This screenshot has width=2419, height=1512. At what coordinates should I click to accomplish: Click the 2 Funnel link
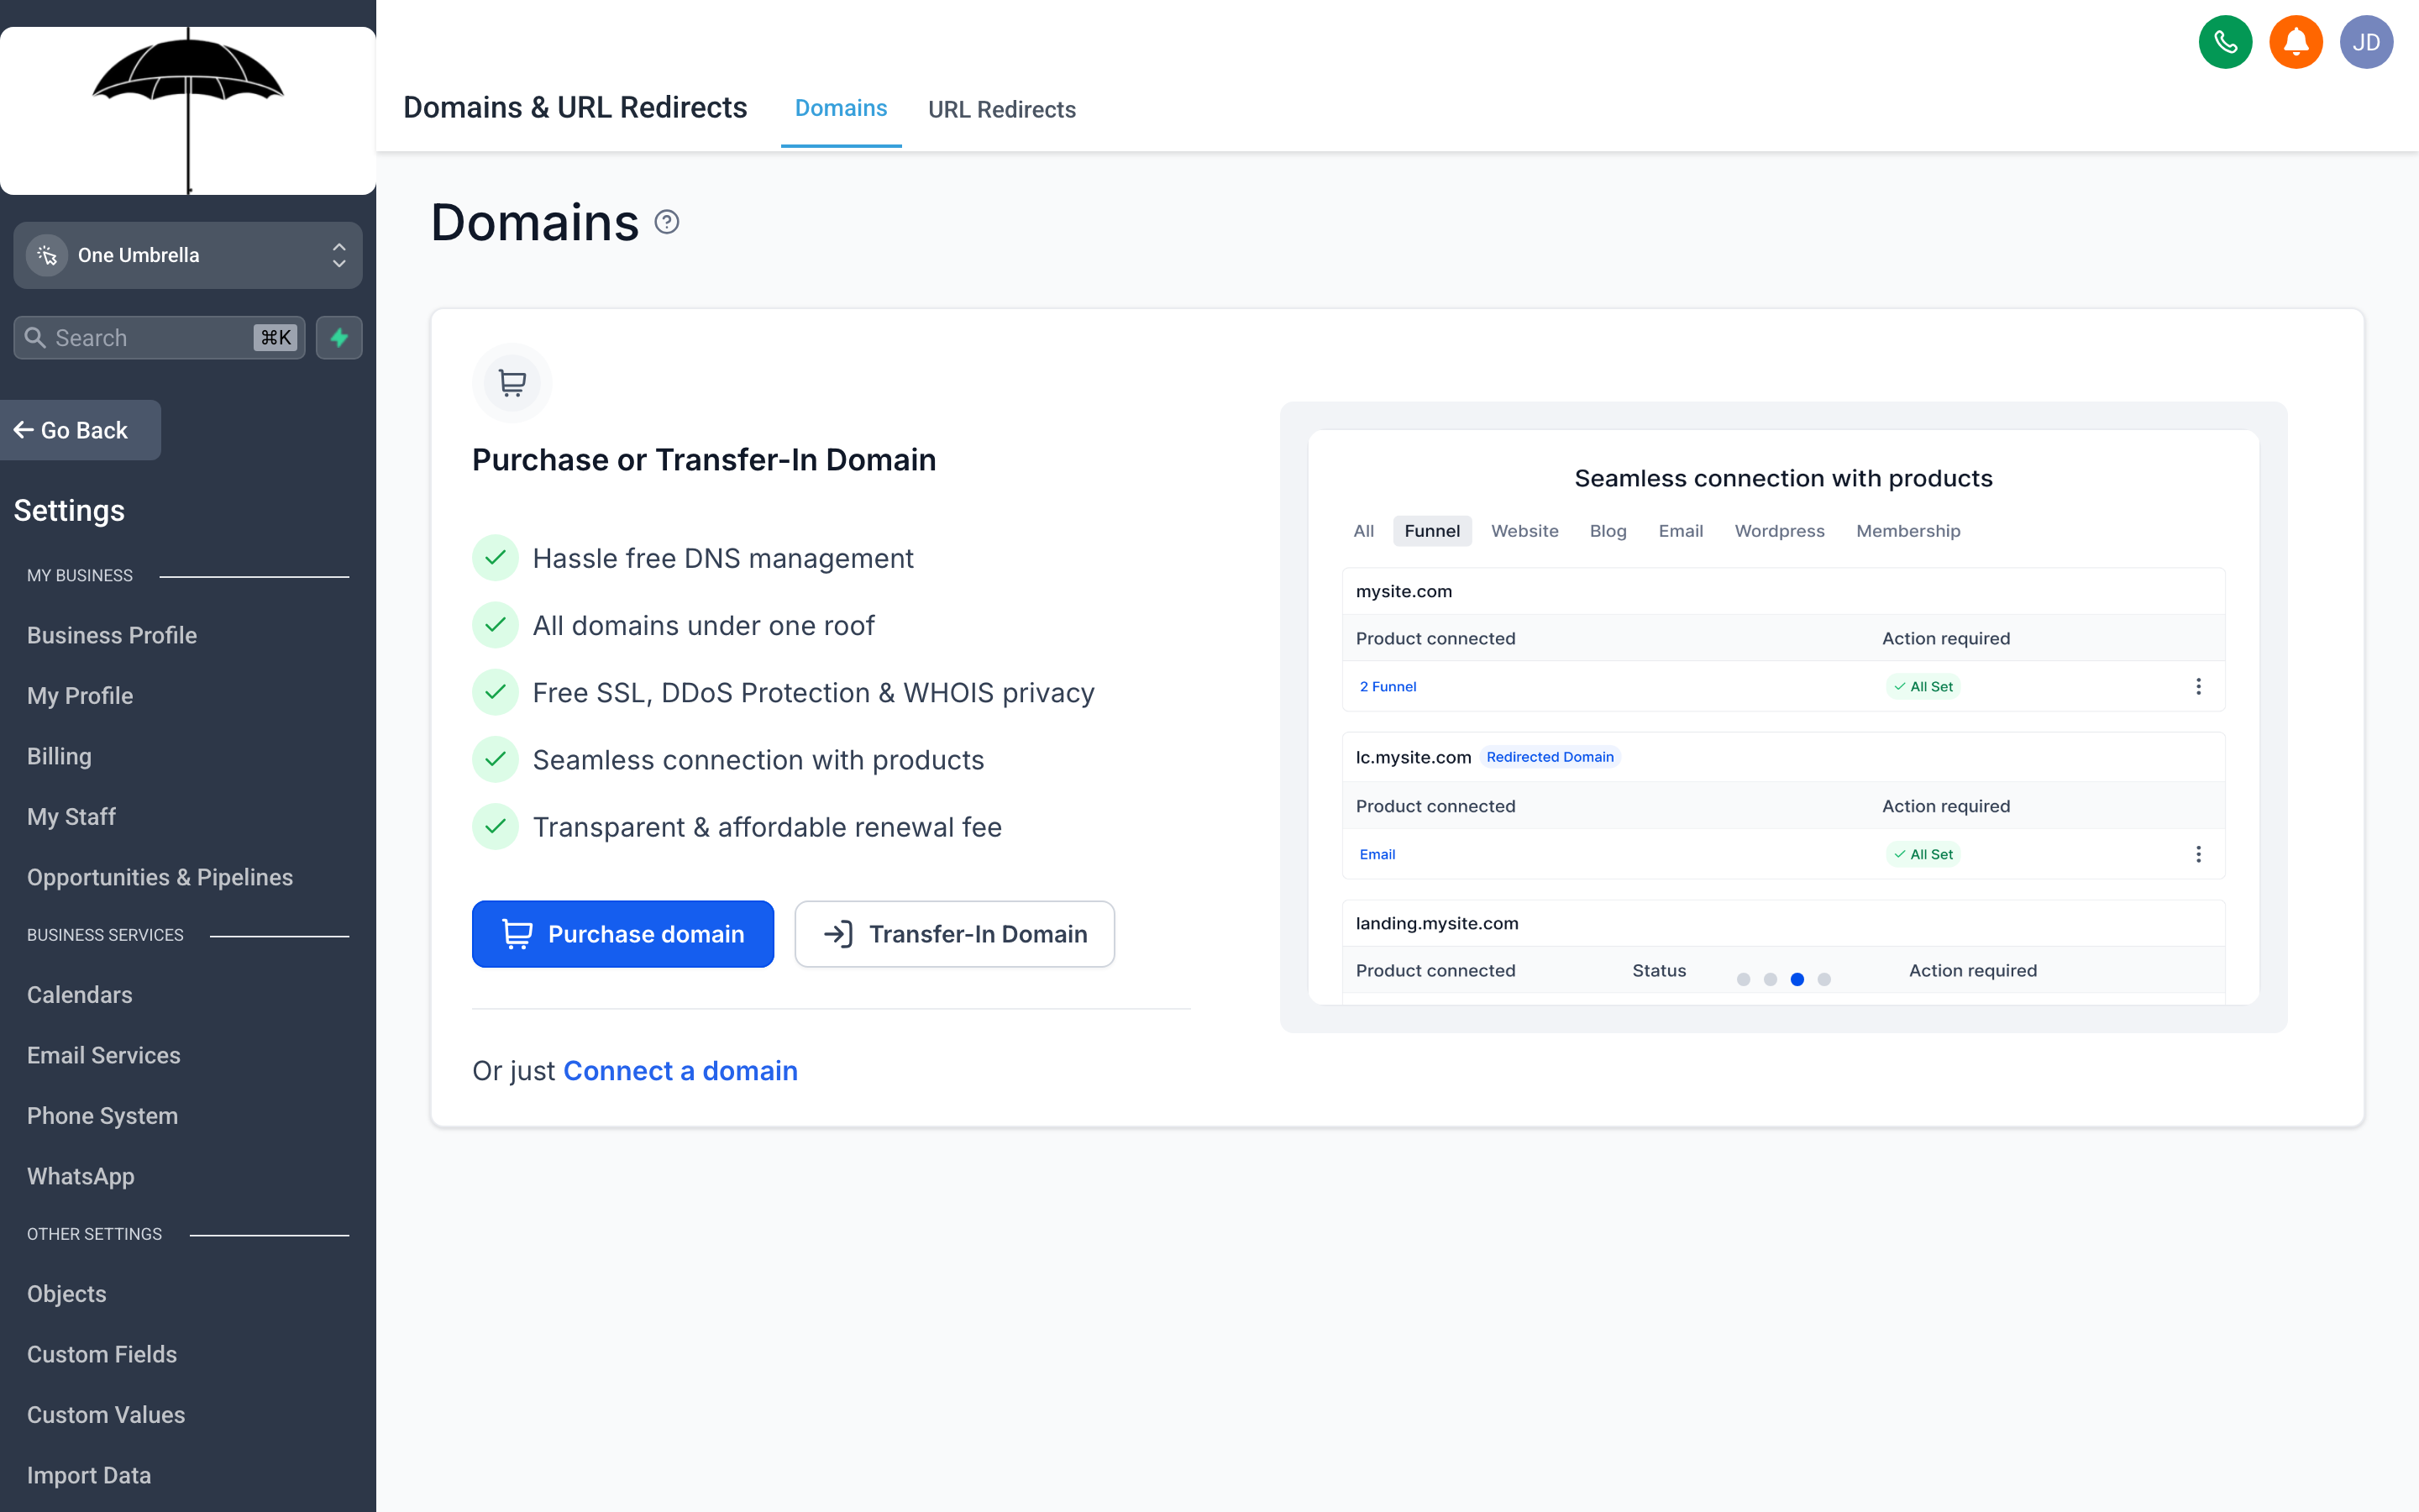coord(1388,686)
